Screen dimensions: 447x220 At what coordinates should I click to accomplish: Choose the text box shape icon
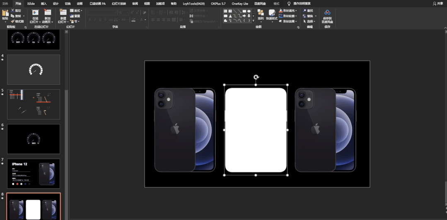(225, 11)
